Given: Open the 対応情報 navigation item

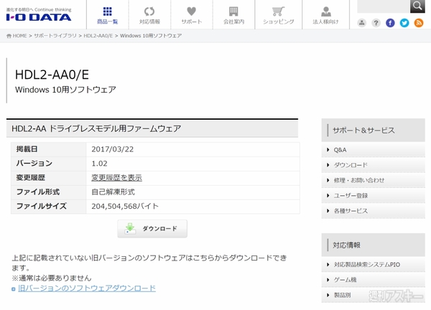Looking at the screenshot, I should click(x=149, y=15).
